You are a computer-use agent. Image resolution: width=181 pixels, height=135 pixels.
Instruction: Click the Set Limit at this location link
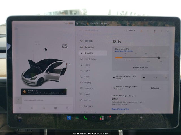coord(124,51)
